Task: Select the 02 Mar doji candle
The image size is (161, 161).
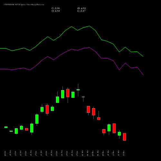Action: click(83, 97)
